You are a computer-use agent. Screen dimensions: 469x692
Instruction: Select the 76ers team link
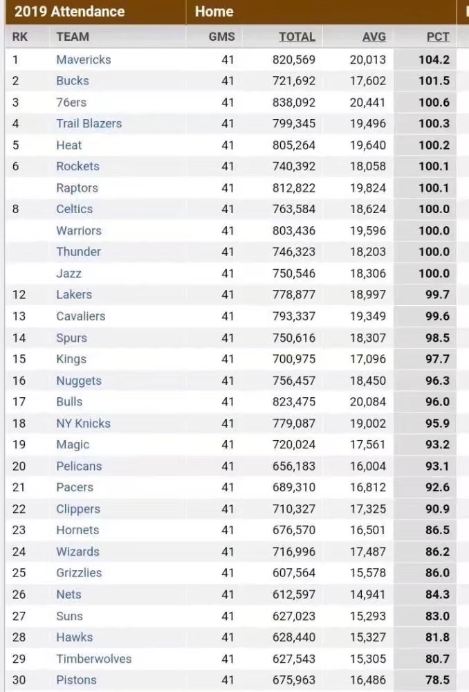[71, 102]
